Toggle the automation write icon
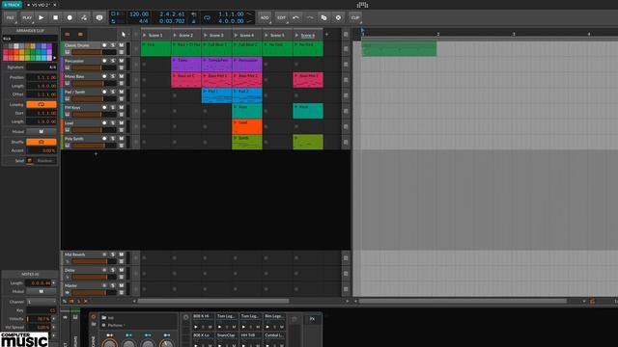 [84, 17]
